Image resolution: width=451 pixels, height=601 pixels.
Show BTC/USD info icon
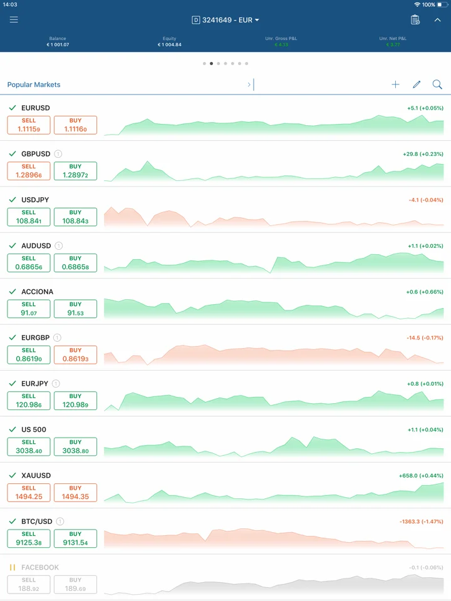coord(60,521)
